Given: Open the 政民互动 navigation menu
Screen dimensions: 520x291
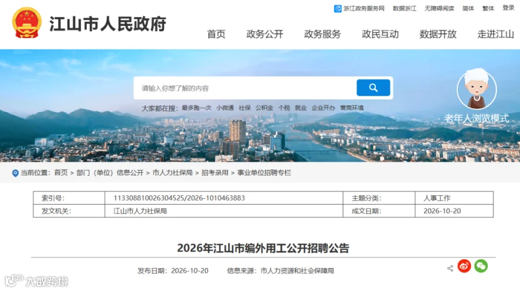Looking at the screenshot, I should tap(380, 34).
